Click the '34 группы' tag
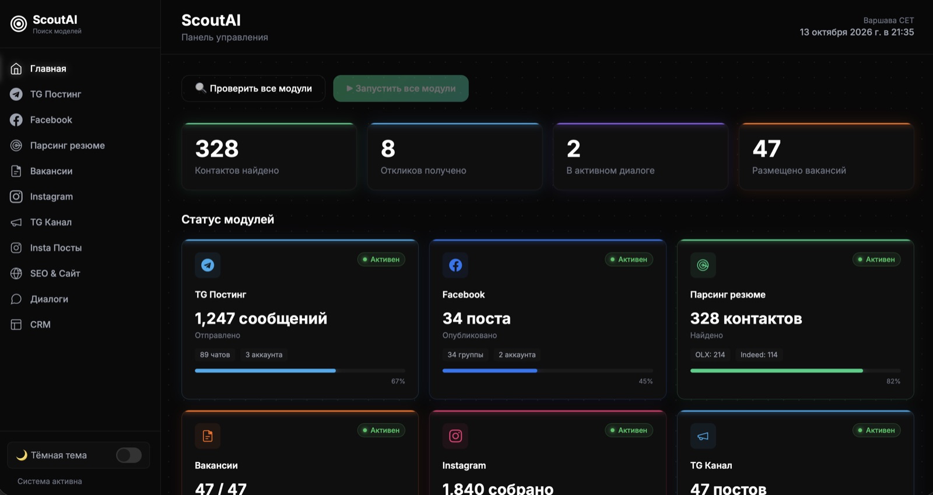933x495 pixels. click(465, 354)
